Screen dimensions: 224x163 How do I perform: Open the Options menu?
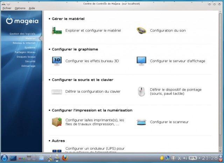pyautogui.click(x=20, y=8)
